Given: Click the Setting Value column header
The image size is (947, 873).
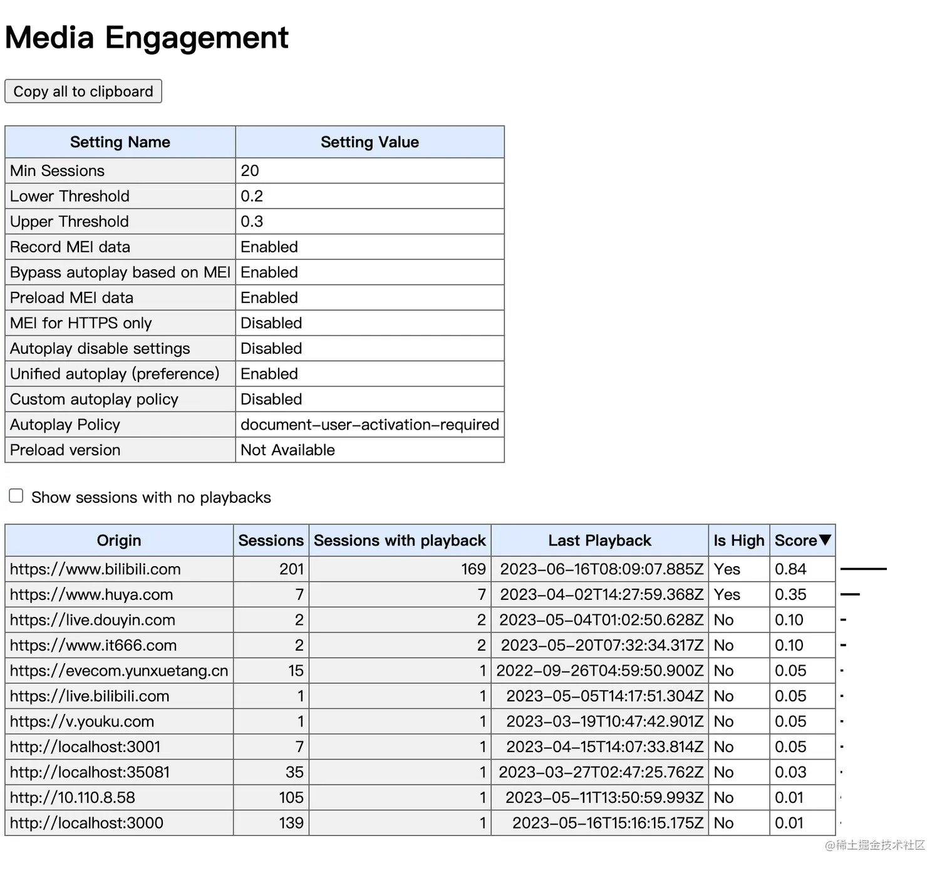Looking at the screenshot, I should tap(370, 142).
